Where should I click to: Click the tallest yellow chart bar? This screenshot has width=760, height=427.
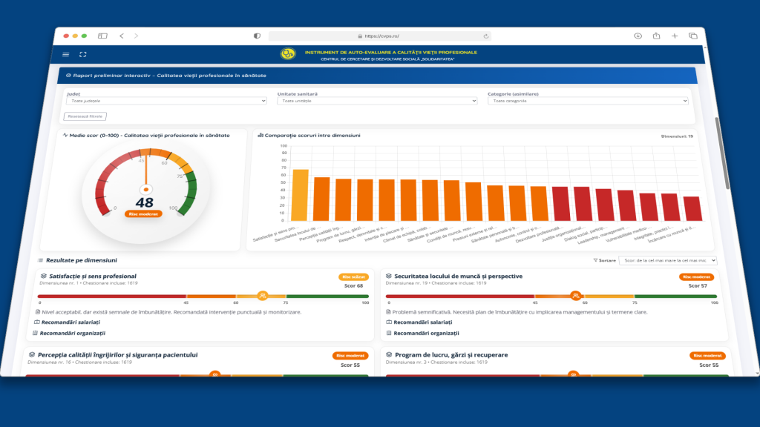300,195
